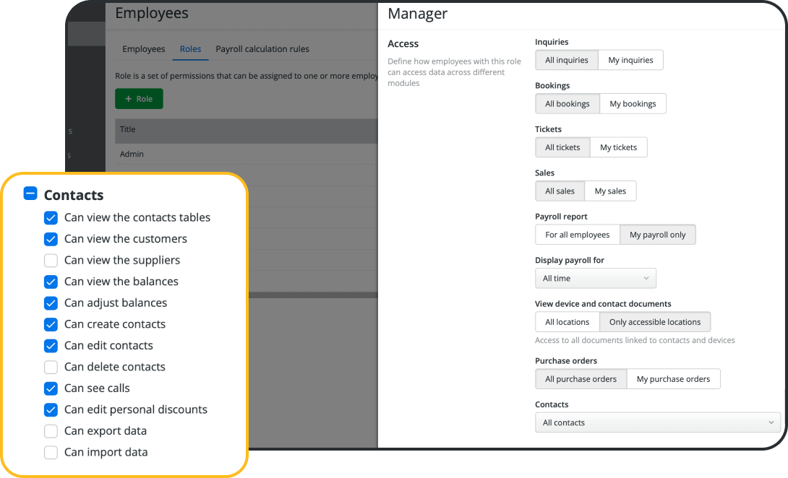The height and width of the screenshot is (478, 788).
Task: Choose All purchase orders option
Action: (581, 379)
